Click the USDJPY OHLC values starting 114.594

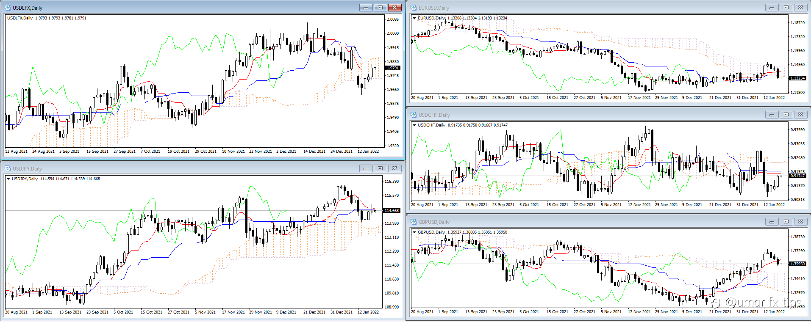pyautogui.click(x=70, y=179)
